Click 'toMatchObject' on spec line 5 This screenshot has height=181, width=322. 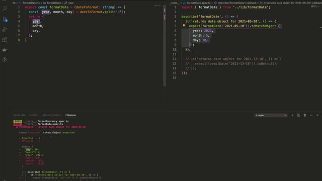coord(264,26)
